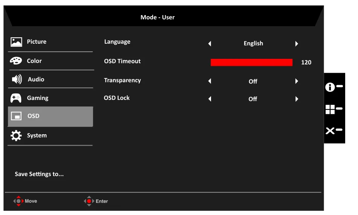The width and height of the screenshot is (358, 215).
Task: Click the System gear icon
Action: [x=16, y=136]
